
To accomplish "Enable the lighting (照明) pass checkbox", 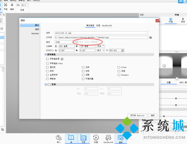I will tap(47, 71).
